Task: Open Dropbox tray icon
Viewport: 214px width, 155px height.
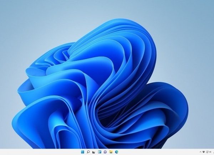Action: coord(204,152)
